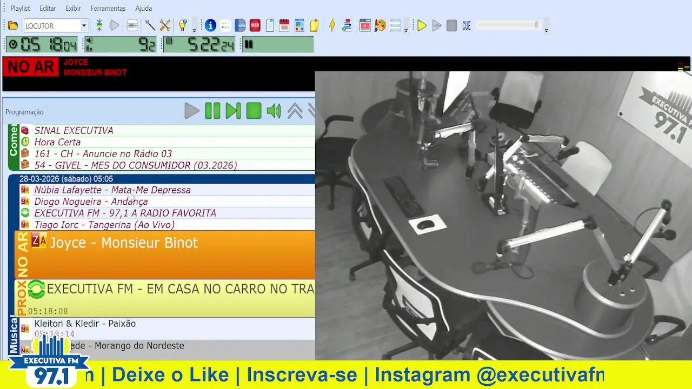Select the SINAL EXECUTIVA row
692x389 pixels.
click(x=167, y=130)
